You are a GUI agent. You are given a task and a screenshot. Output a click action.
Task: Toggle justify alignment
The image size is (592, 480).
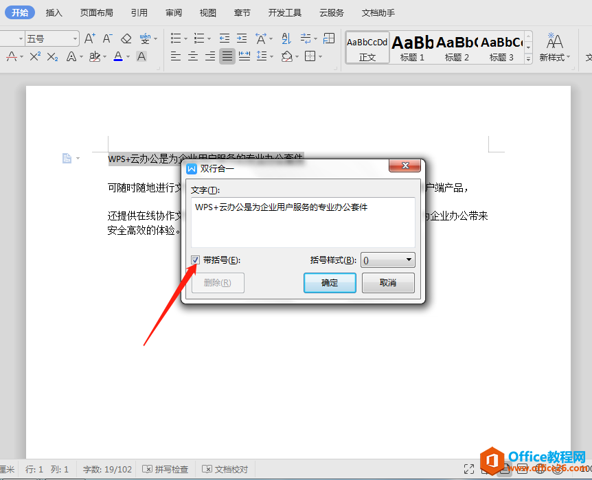click(227, 56)
